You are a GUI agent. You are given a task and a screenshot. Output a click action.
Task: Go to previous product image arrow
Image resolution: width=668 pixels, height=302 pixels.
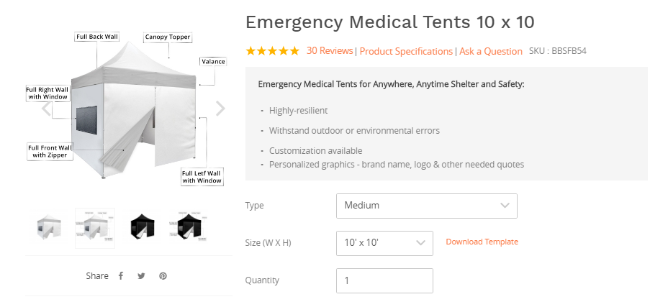click(47, 109)
